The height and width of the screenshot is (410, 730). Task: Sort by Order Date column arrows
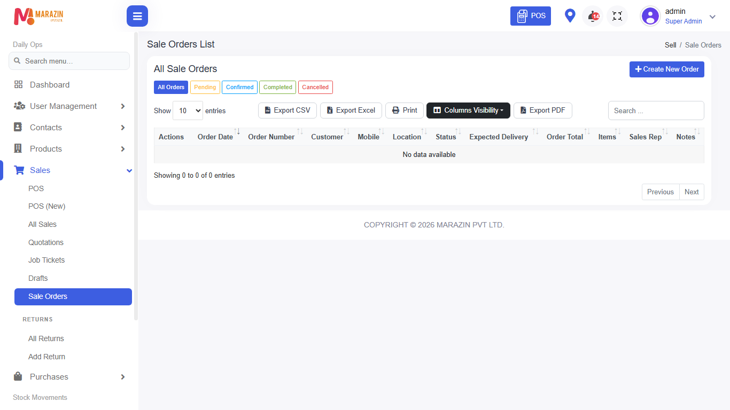tap(237, 131)
